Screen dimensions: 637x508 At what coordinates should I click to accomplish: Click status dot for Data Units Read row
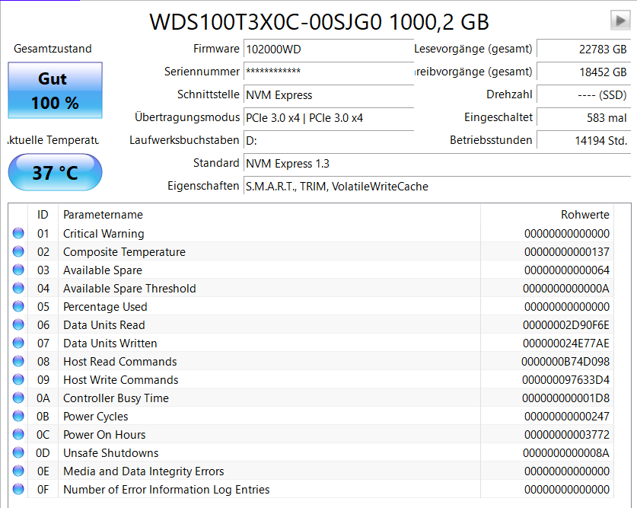click(x=18, y=324)
